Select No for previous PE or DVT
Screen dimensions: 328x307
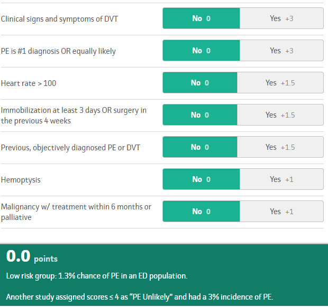pyautogui.click(x=200, y=147)
